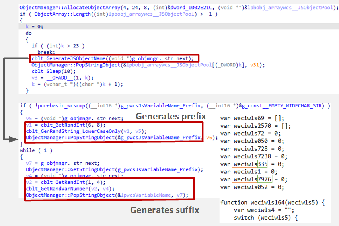Image resolution: width=339 pixels, height=226 pixels.
Task: Click the 'v5 = (void *)g_objmngr._str_next' line
Action: (x=74, y=119)
